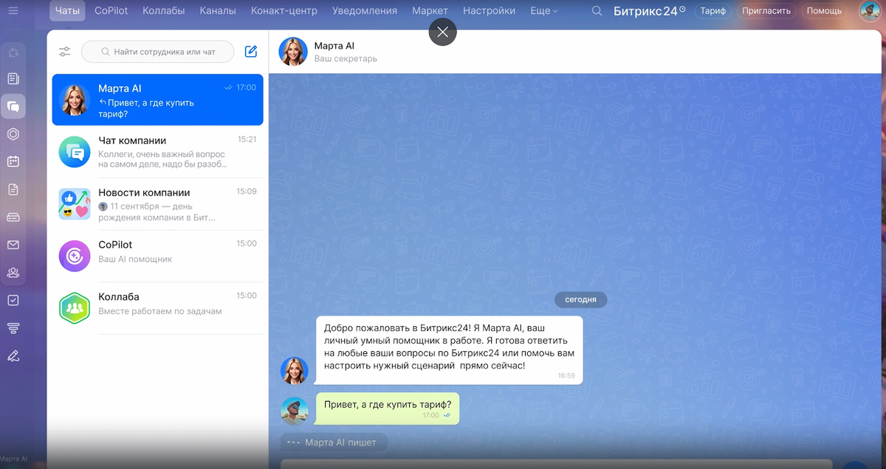Open the employees group sidebar icon
This screenshot has height=469, width=886.
(x=13, y=273)
